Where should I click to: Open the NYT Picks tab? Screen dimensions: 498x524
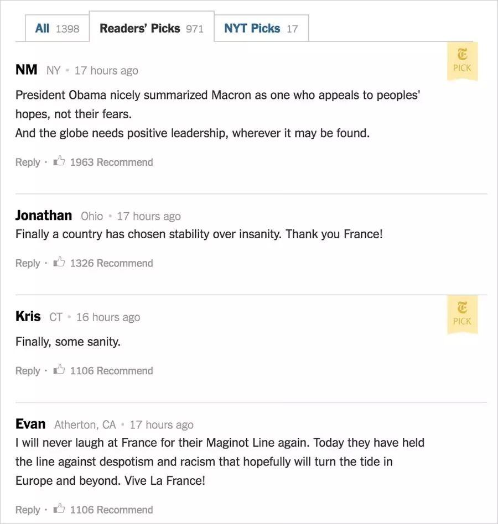261,28
